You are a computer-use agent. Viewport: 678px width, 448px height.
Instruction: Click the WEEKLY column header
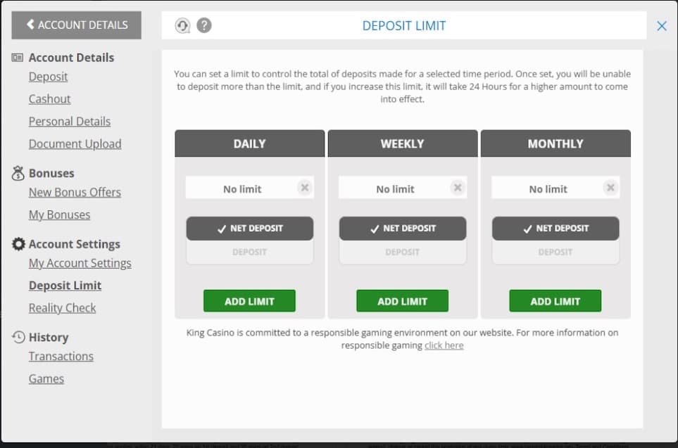403,143
